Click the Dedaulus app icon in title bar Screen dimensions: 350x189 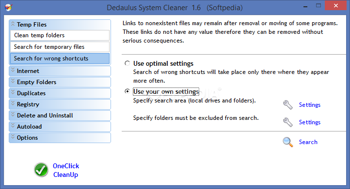8,8
